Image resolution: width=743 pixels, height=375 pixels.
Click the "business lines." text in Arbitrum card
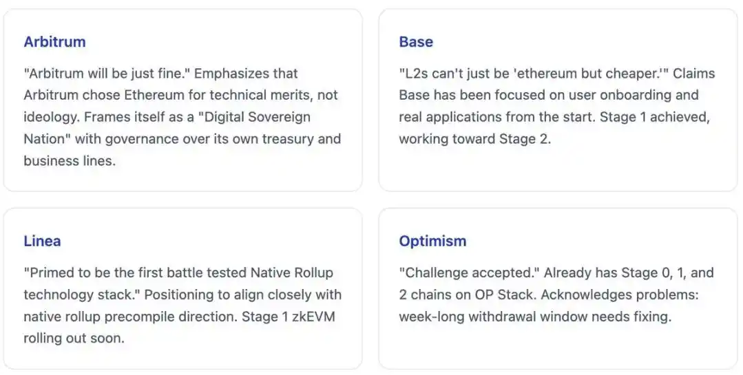tap(70, 161)
